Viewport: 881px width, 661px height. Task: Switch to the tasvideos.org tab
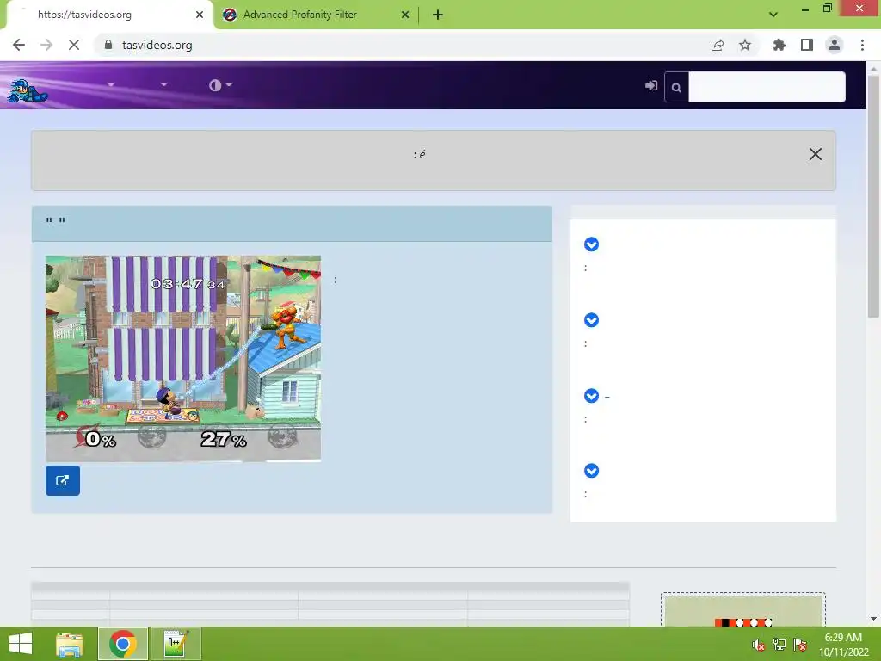point(110,15)
